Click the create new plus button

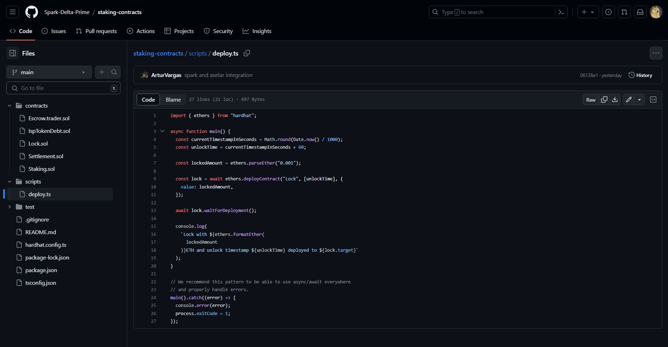tap(588, 12)
